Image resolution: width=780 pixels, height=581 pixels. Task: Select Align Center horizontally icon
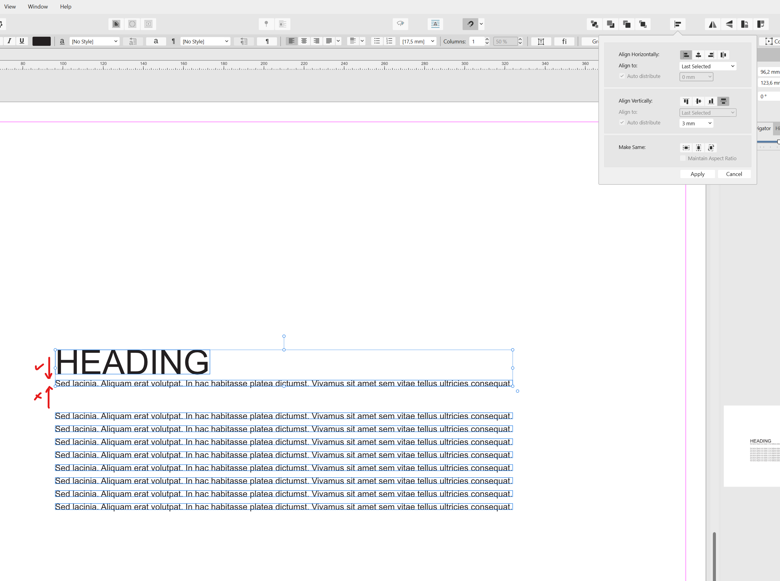(698, 55)
